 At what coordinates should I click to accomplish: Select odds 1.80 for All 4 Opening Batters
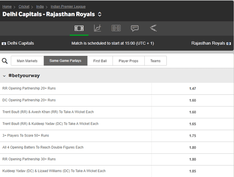point(192,147)
